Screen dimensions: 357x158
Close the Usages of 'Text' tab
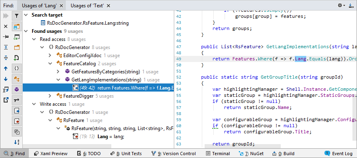click(108, 6)
